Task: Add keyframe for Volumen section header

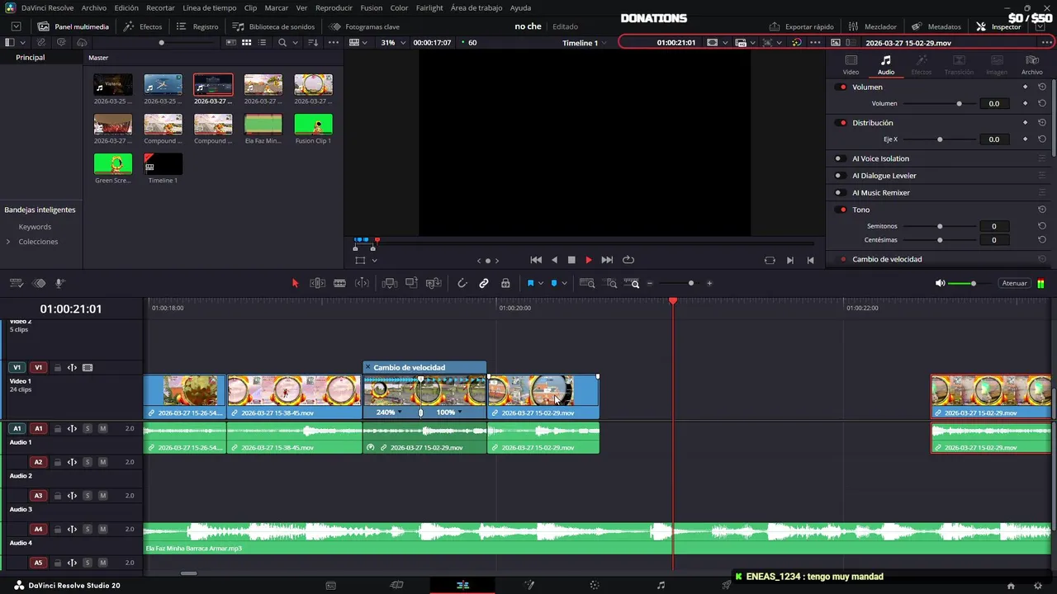Action: [1026, 87]
